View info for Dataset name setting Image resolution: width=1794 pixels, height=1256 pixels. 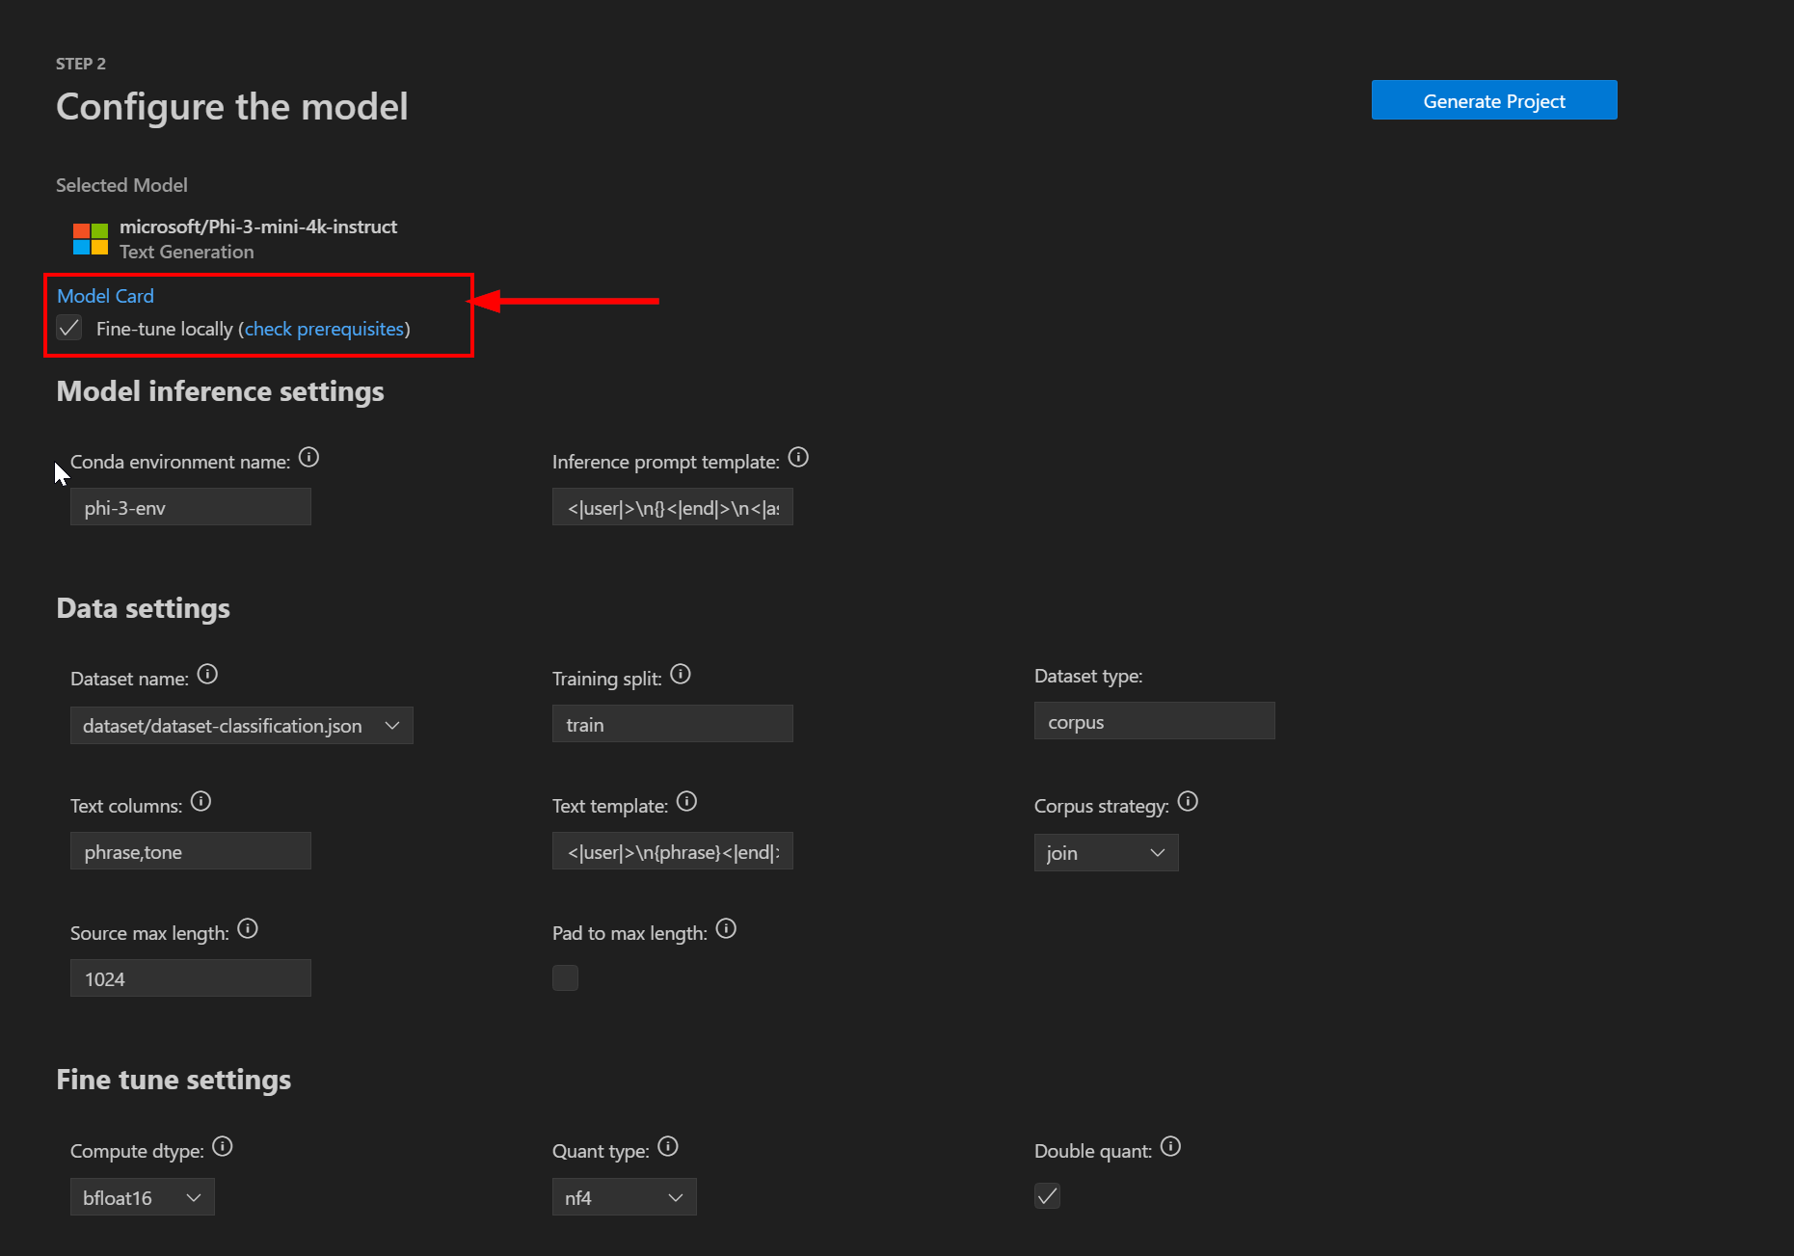click(207, 674)
